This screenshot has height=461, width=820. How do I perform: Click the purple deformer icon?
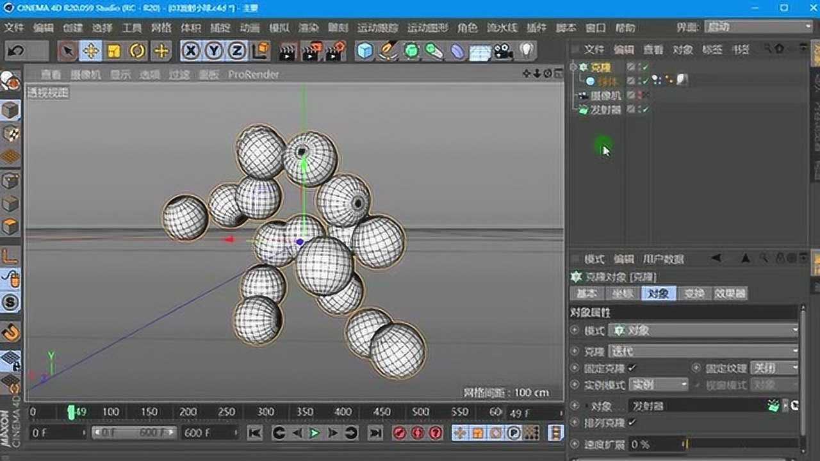(x=457, y=51)
